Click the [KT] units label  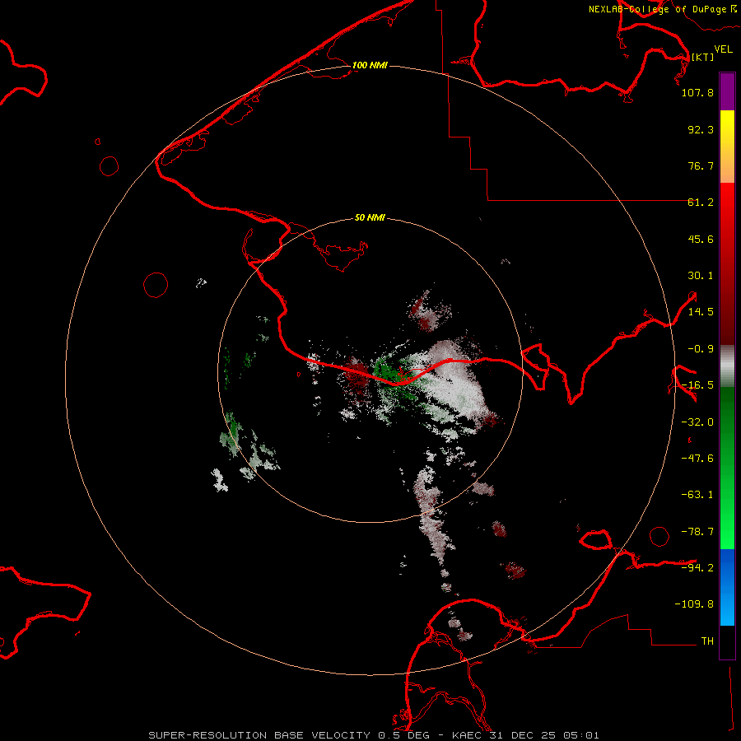click(703, 57)
